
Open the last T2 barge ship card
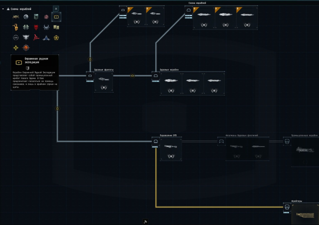point(247,18)
